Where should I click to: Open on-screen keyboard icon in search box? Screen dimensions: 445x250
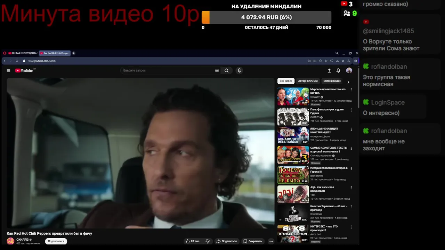click(x=217, y=70)
